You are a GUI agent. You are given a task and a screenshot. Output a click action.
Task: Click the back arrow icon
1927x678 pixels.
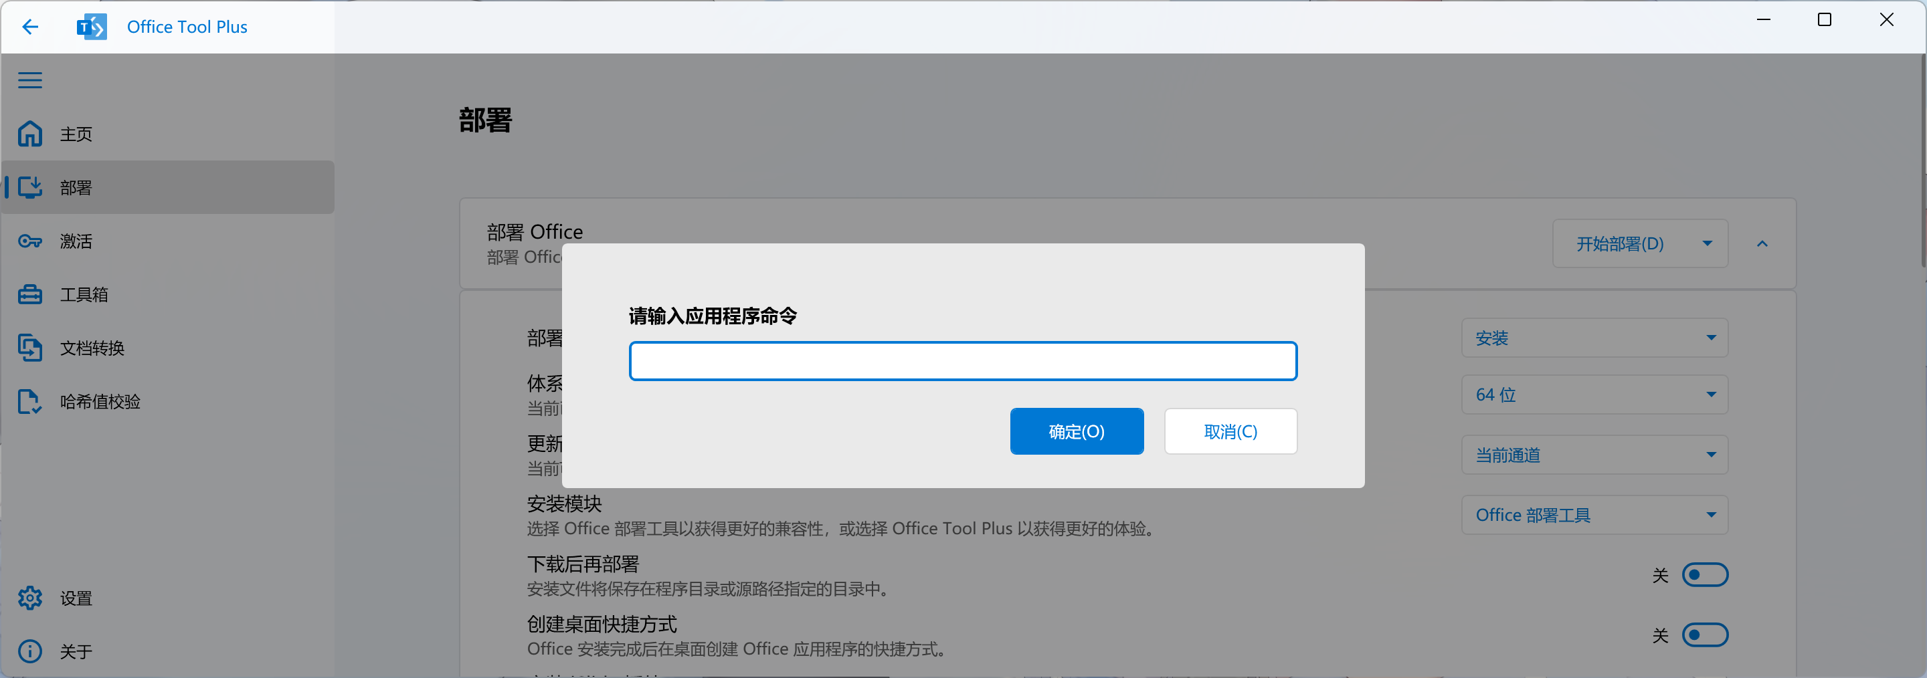[x=30, y=27]
